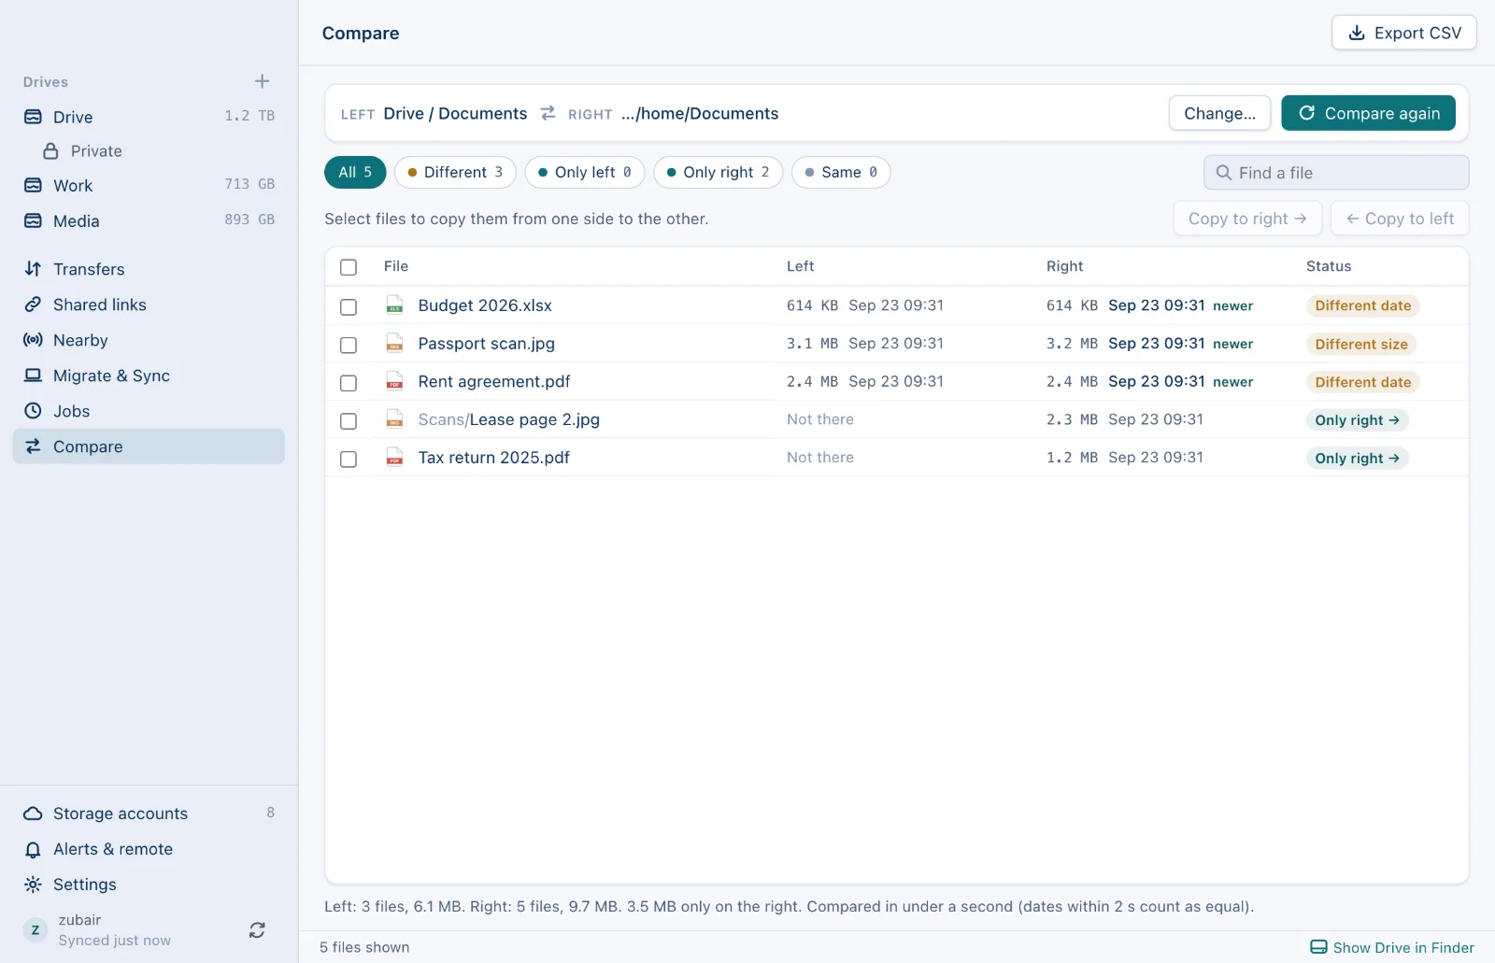Click the Work drive icon
Screen dimensions: 1495x963
coord(33,185)
